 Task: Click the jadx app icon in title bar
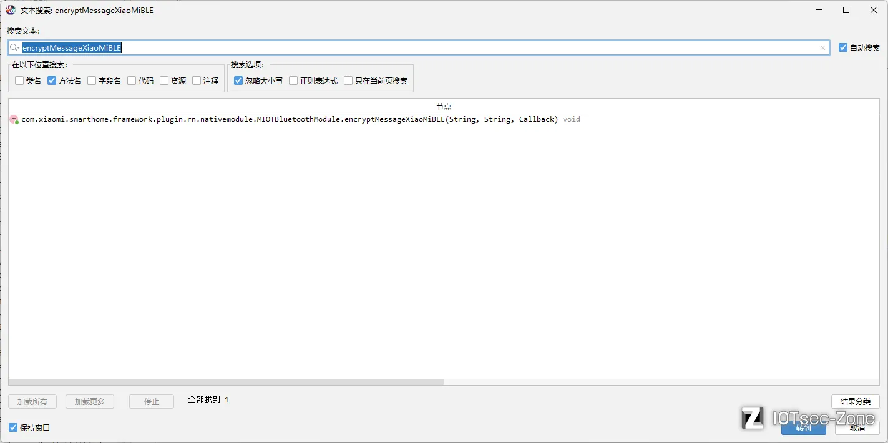point(11,10)
